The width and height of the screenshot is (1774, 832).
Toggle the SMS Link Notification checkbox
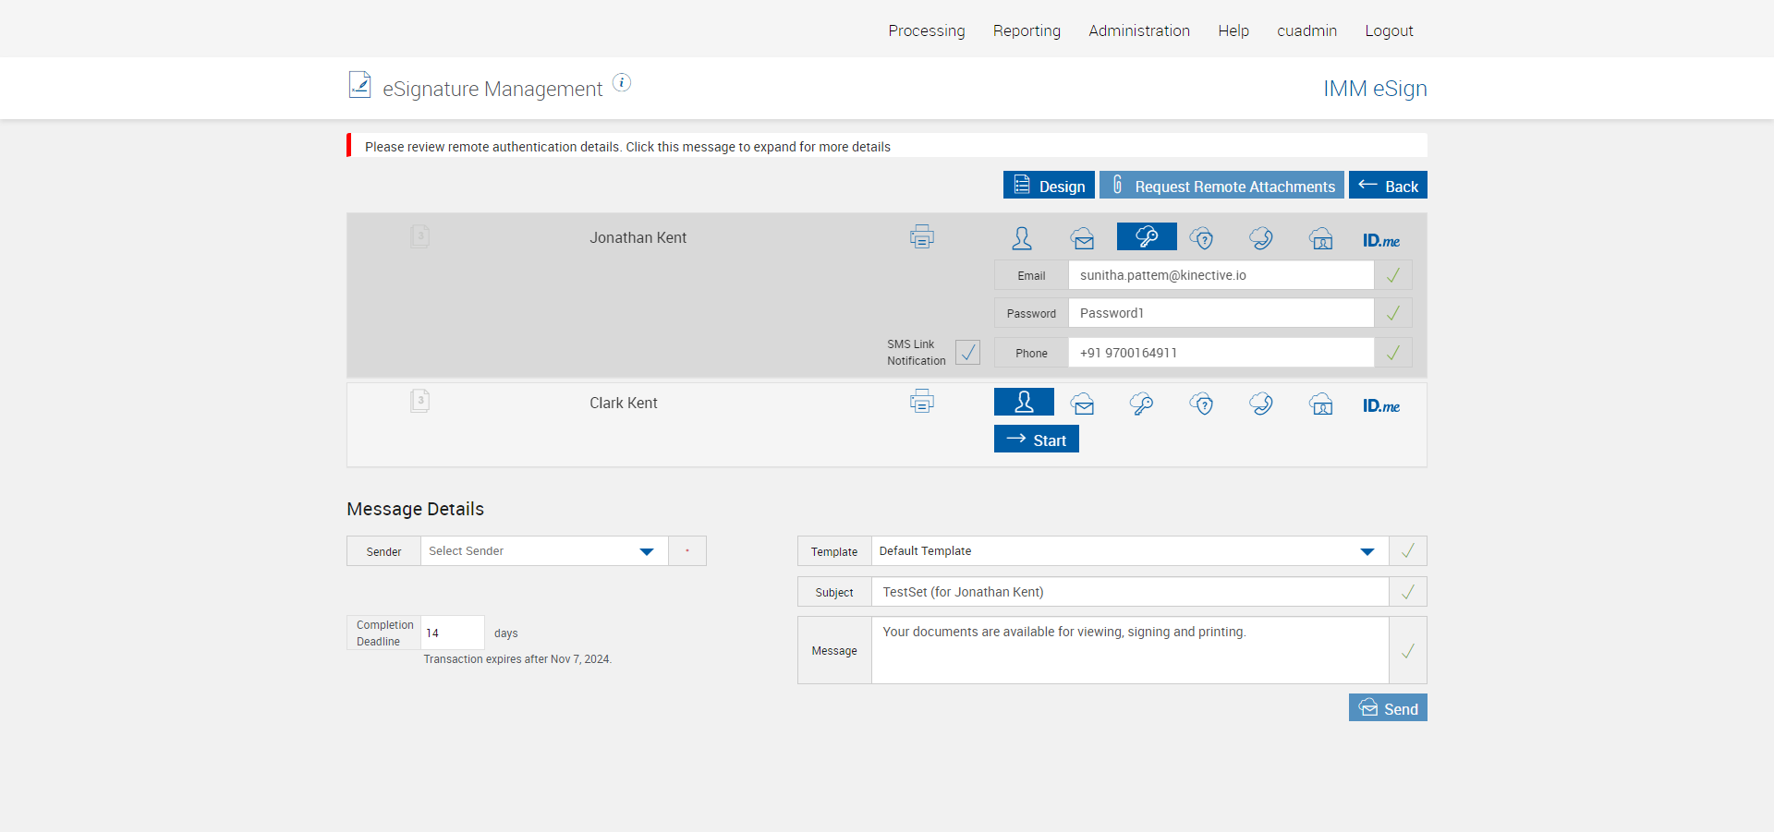coord(967,353)
